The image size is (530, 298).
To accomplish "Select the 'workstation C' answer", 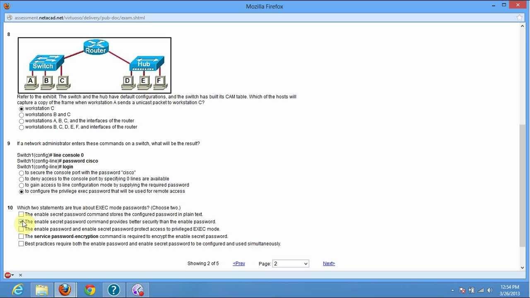I will point(22,109).
